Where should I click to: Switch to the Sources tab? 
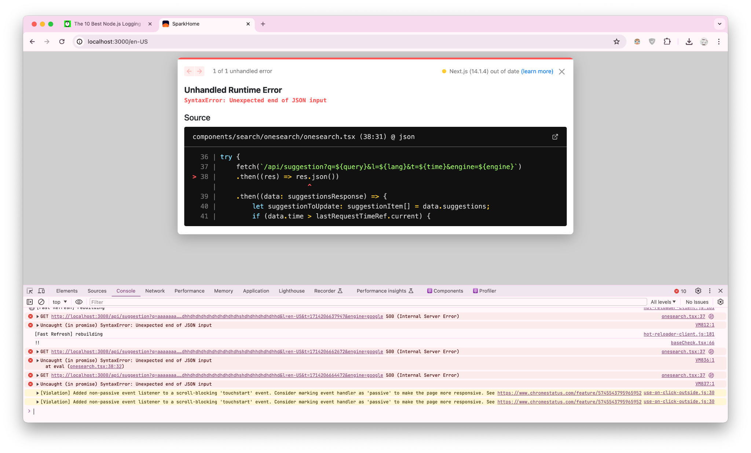(97, 291)
